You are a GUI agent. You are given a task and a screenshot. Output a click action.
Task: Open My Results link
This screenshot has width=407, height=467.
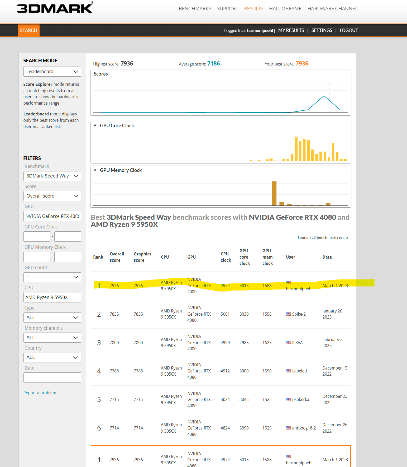291,30
